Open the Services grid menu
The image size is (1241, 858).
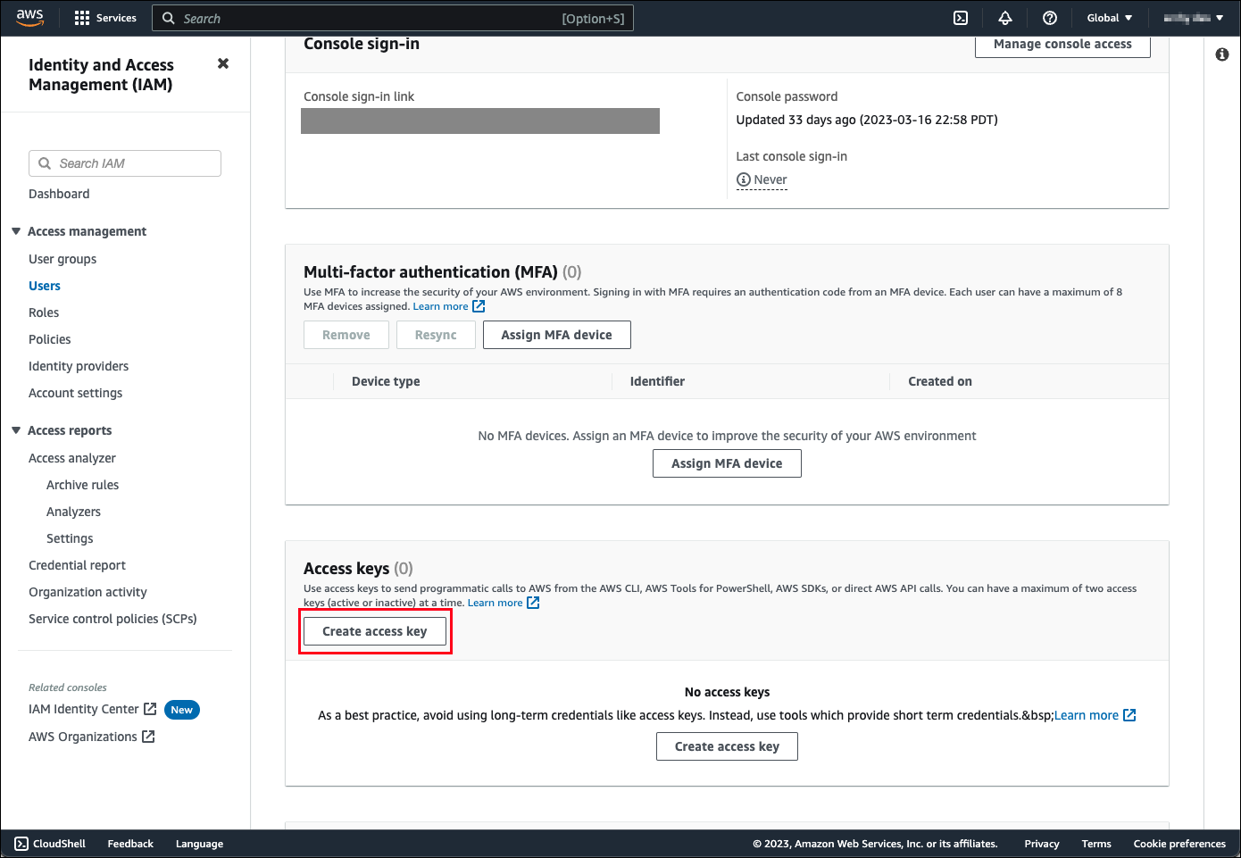[x=82, y=18]
